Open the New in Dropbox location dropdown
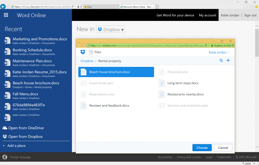Screen dimensions: 259x165 [x=111, y=29]
